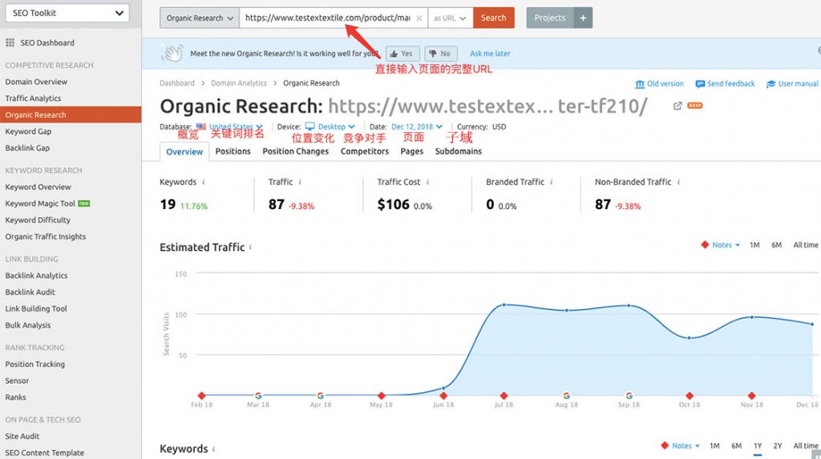Viewport: 821px width, 459px height.
Task: Open the Desktop device dropdown
Action: click(x=330, y=127)
